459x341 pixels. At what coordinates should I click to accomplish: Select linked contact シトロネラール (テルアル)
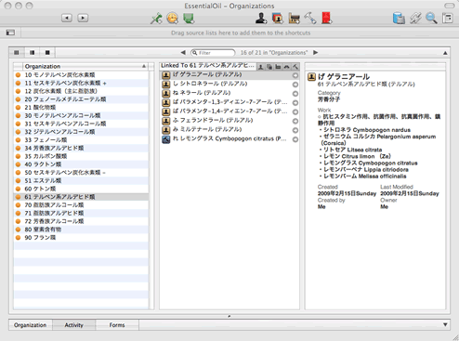click(229, 84)
